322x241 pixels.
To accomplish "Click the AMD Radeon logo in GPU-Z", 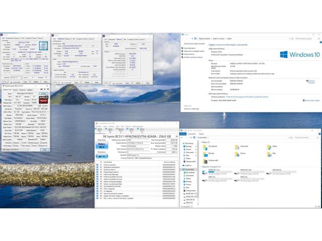I will point(44,99).
